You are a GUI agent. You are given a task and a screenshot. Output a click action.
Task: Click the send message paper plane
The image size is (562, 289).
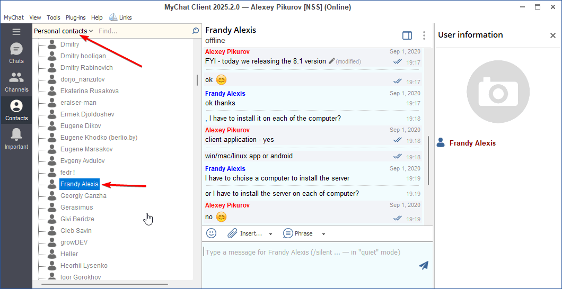423,265
